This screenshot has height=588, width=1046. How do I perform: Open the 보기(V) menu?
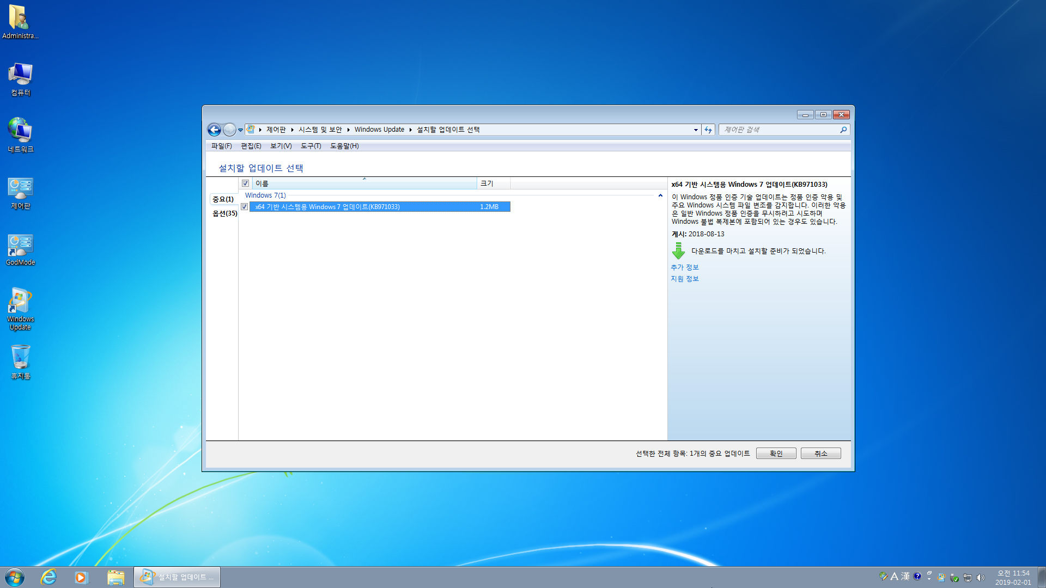click(281, 146)
